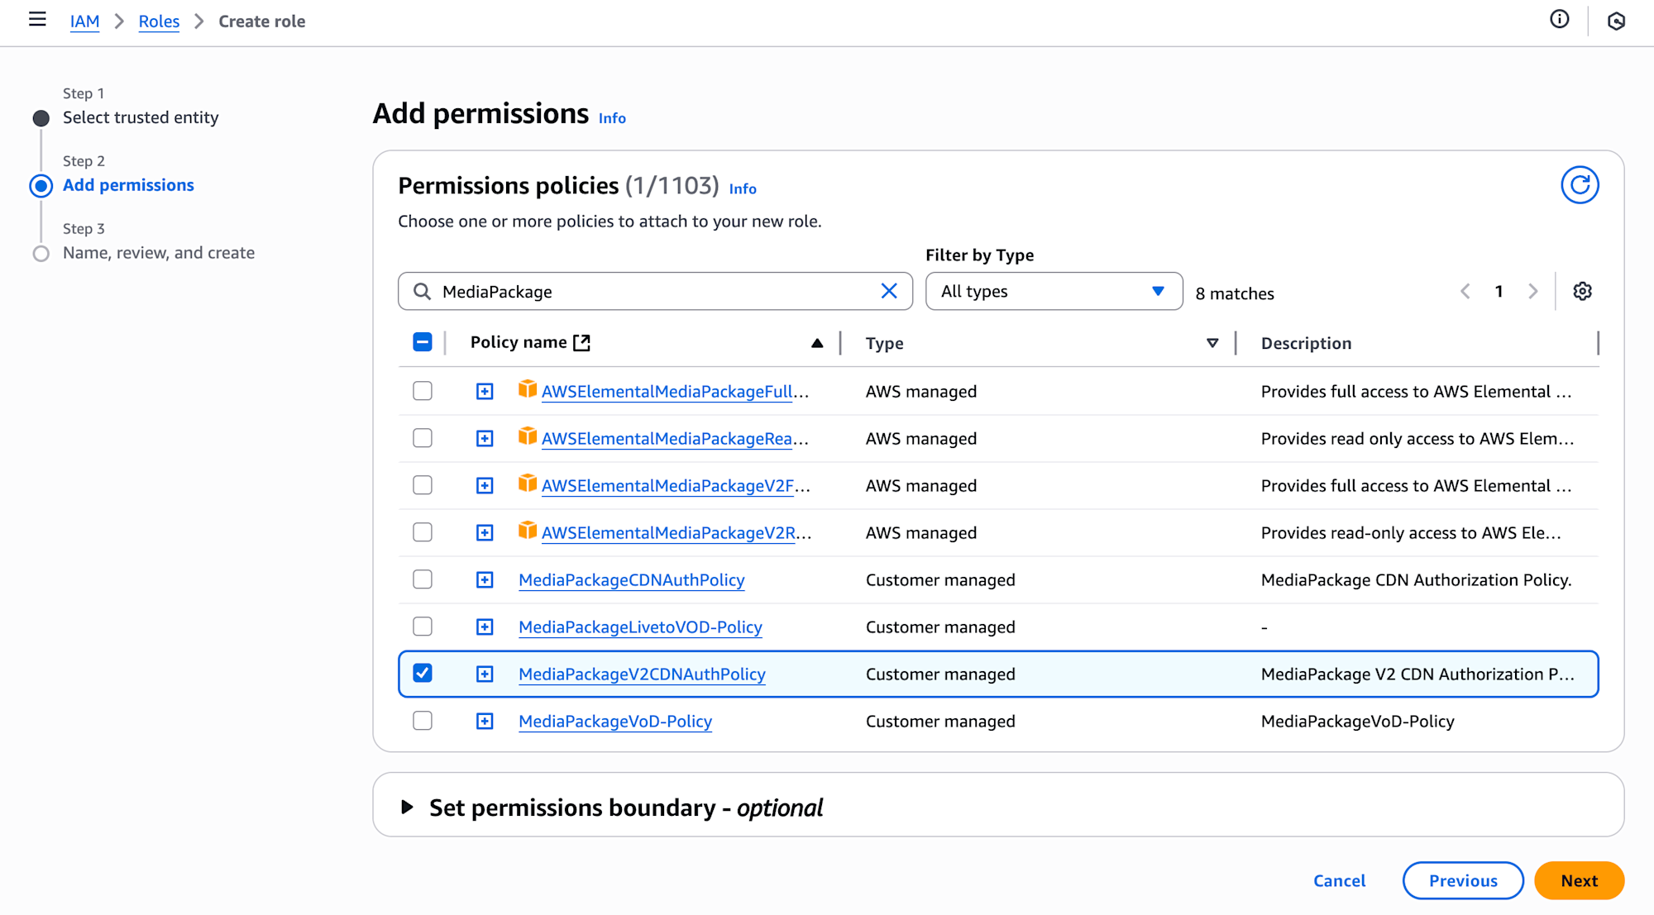
Task: Check the MediaPackageCDNAuthPolicy checkbox
Action: tap(423, 579)
